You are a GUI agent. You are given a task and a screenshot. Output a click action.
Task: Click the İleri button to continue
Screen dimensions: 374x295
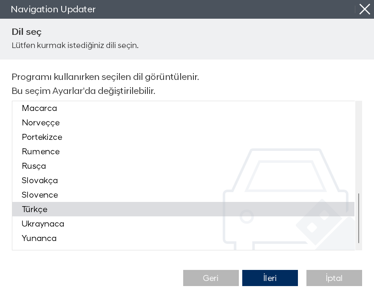coord(270,278)
